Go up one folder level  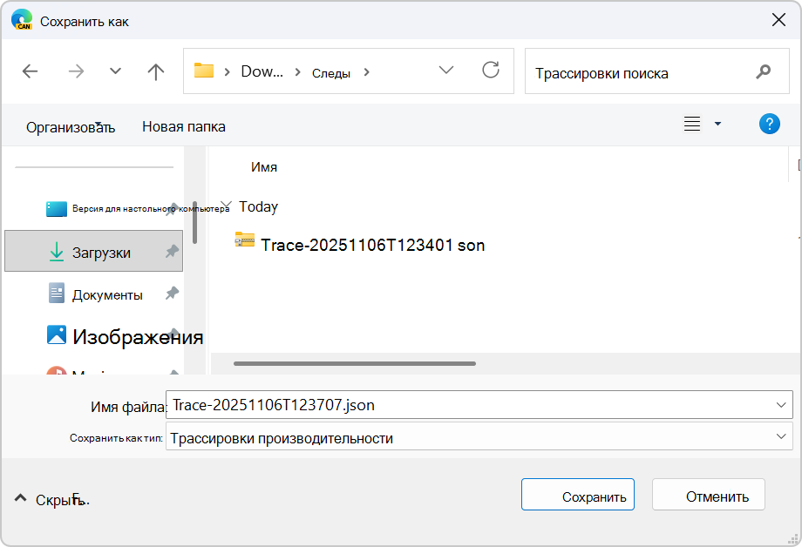(x=156, y=71)
